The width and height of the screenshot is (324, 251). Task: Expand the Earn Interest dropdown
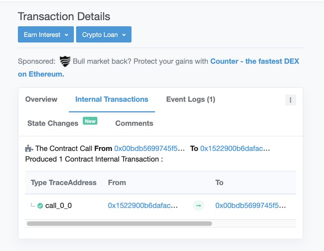click(46, 35)
